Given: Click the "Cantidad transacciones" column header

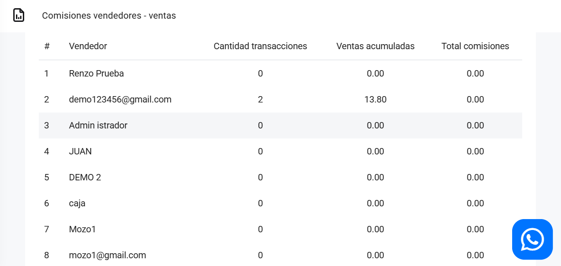Looking at the screenshot, I should tap(260, 46).
